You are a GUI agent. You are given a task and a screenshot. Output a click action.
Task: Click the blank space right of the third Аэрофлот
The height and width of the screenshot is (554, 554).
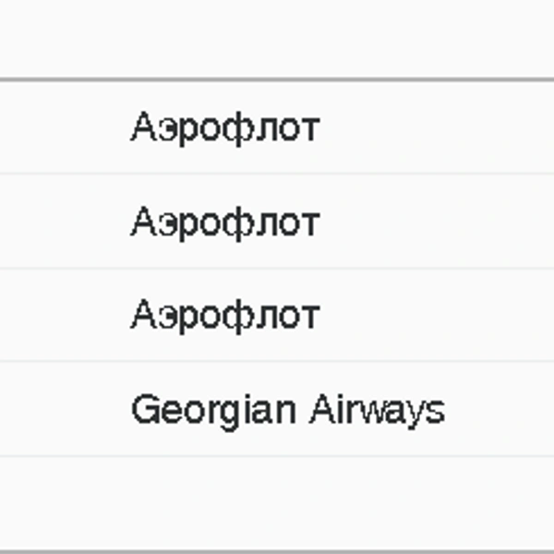click(x=438, y=315)
